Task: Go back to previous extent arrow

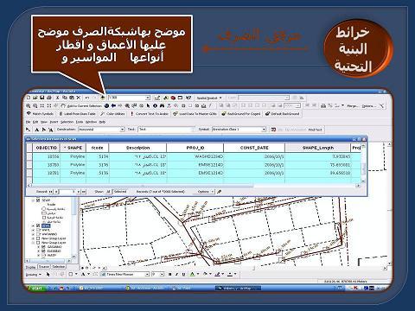Action: [x=113, y=105]
